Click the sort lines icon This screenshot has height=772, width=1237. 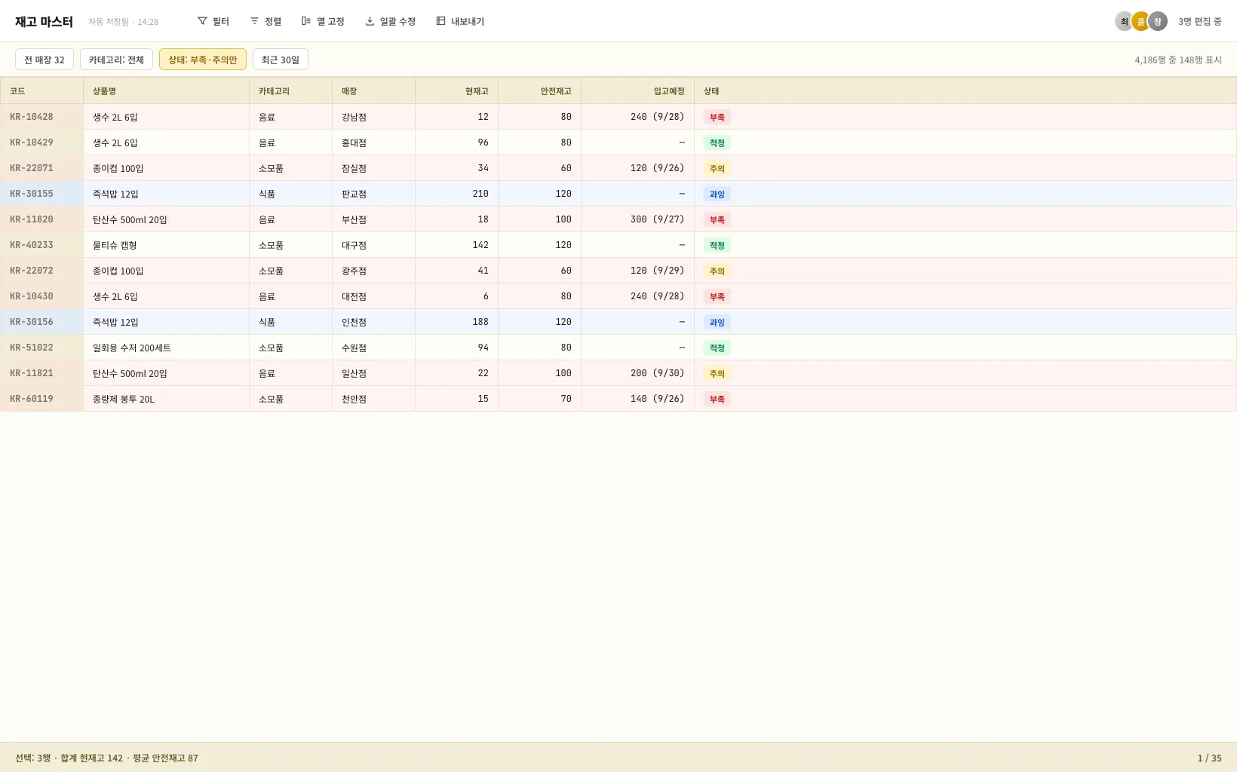coord(254,21)
